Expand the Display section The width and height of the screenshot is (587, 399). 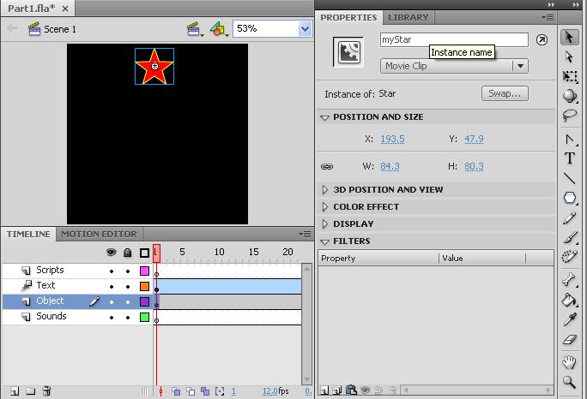[x=324, y=223]
